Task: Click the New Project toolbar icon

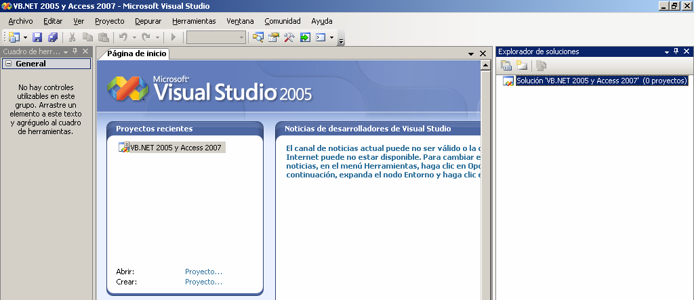Action: (15, 37)
